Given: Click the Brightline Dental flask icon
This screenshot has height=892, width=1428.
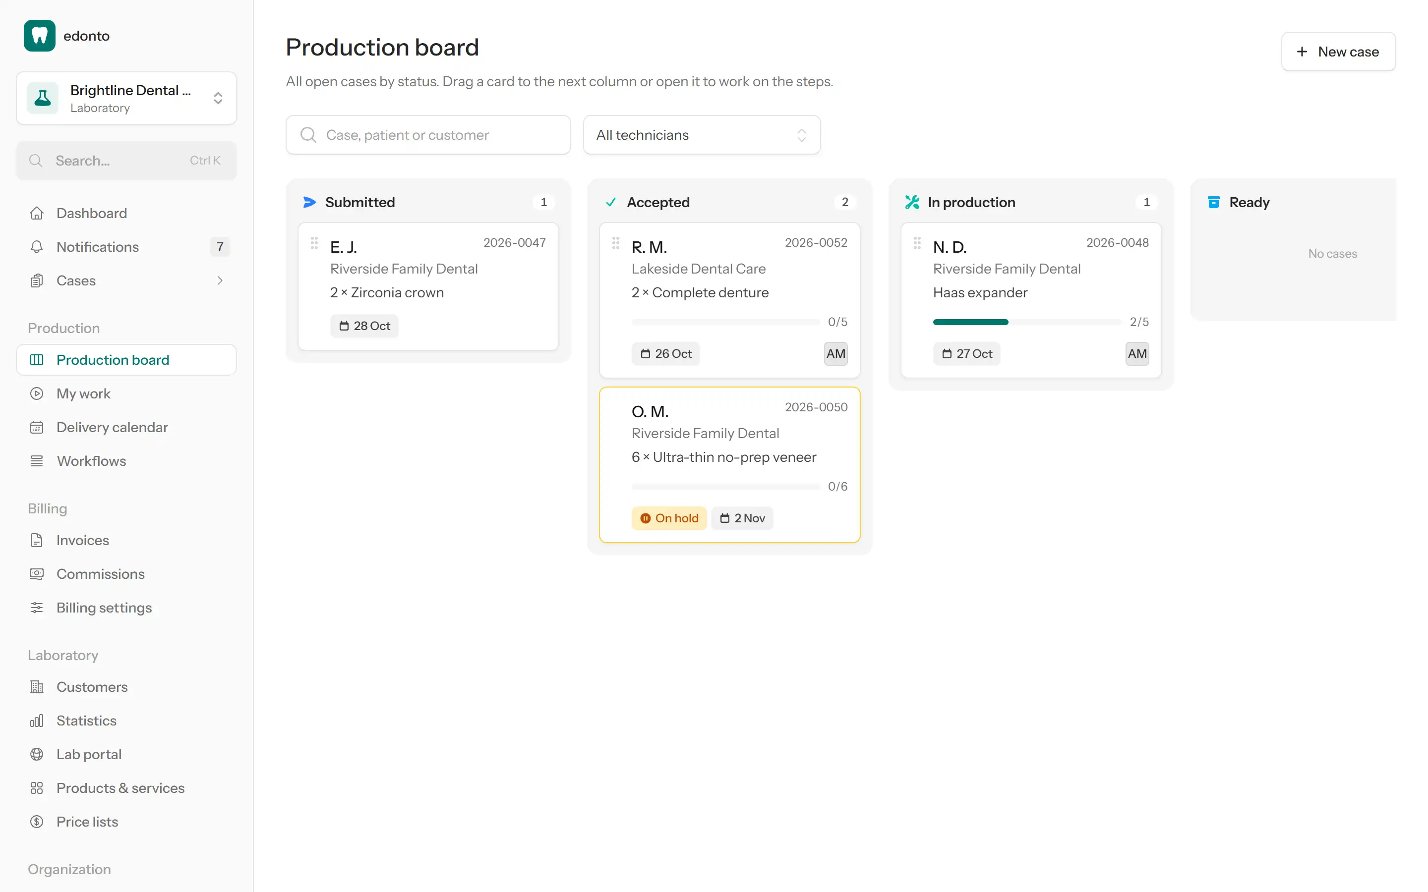Looking at the screenshot, I should click(x=43, y=98).
